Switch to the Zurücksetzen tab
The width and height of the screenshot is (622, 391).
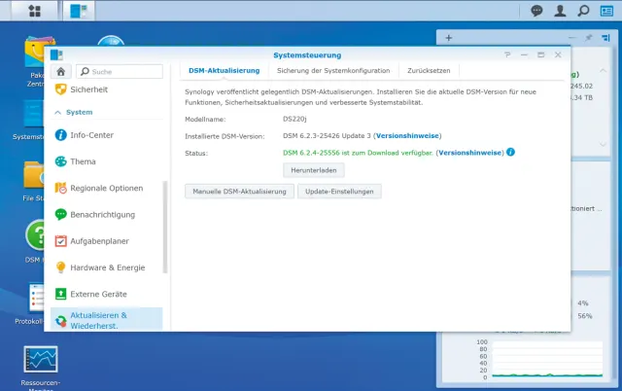click(x=428, y=70)
